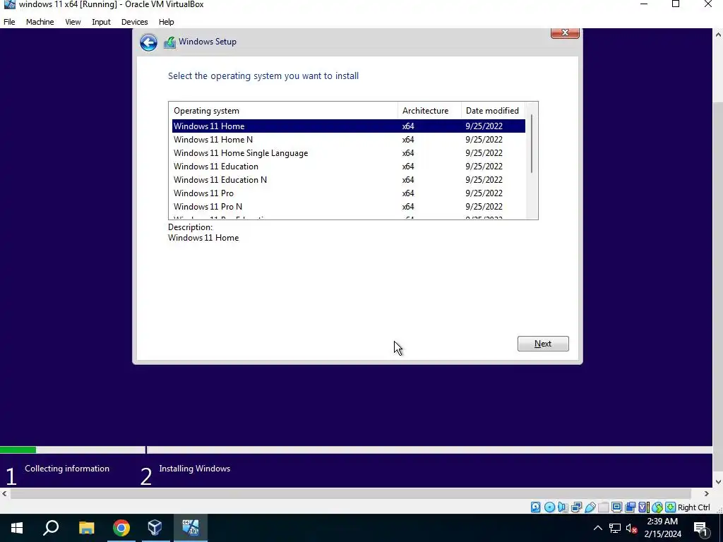Click the Right Ctrl host key label
Viewport: 723px width, 542px height.
694,507
